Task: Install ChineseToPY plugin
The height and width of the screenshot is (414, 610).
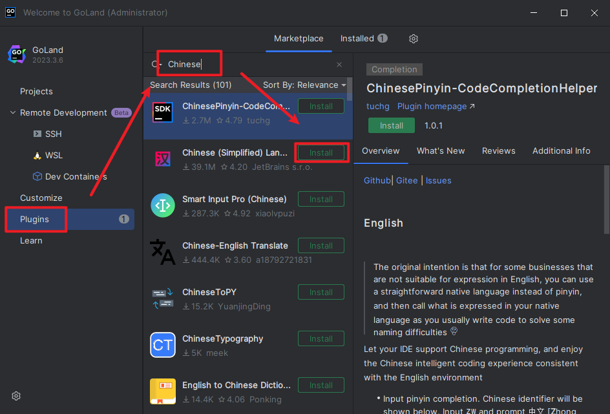Action: click(321, 292)
